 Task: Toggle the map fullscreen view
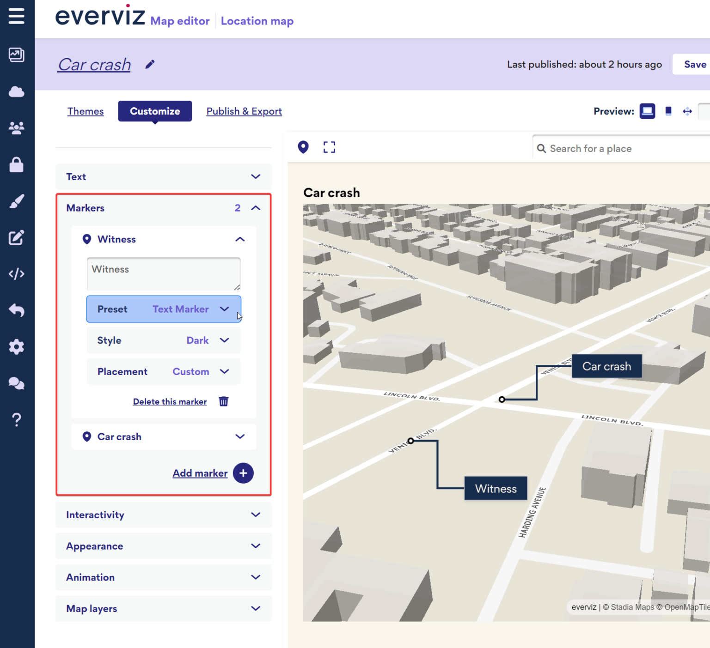pos(329,147)
